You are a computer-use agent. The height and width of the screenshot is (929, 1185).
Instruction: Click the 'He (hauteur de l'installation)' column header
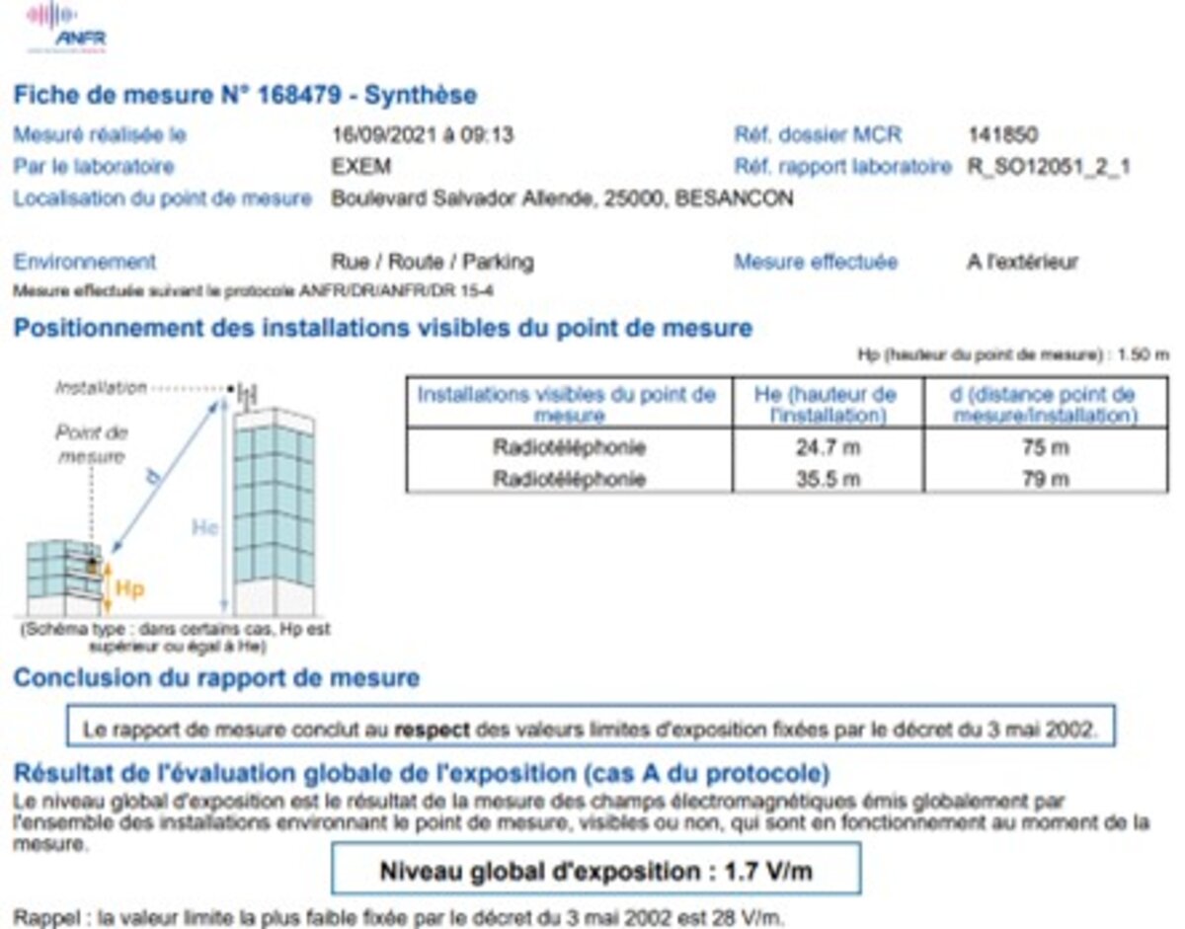(827, 405)
